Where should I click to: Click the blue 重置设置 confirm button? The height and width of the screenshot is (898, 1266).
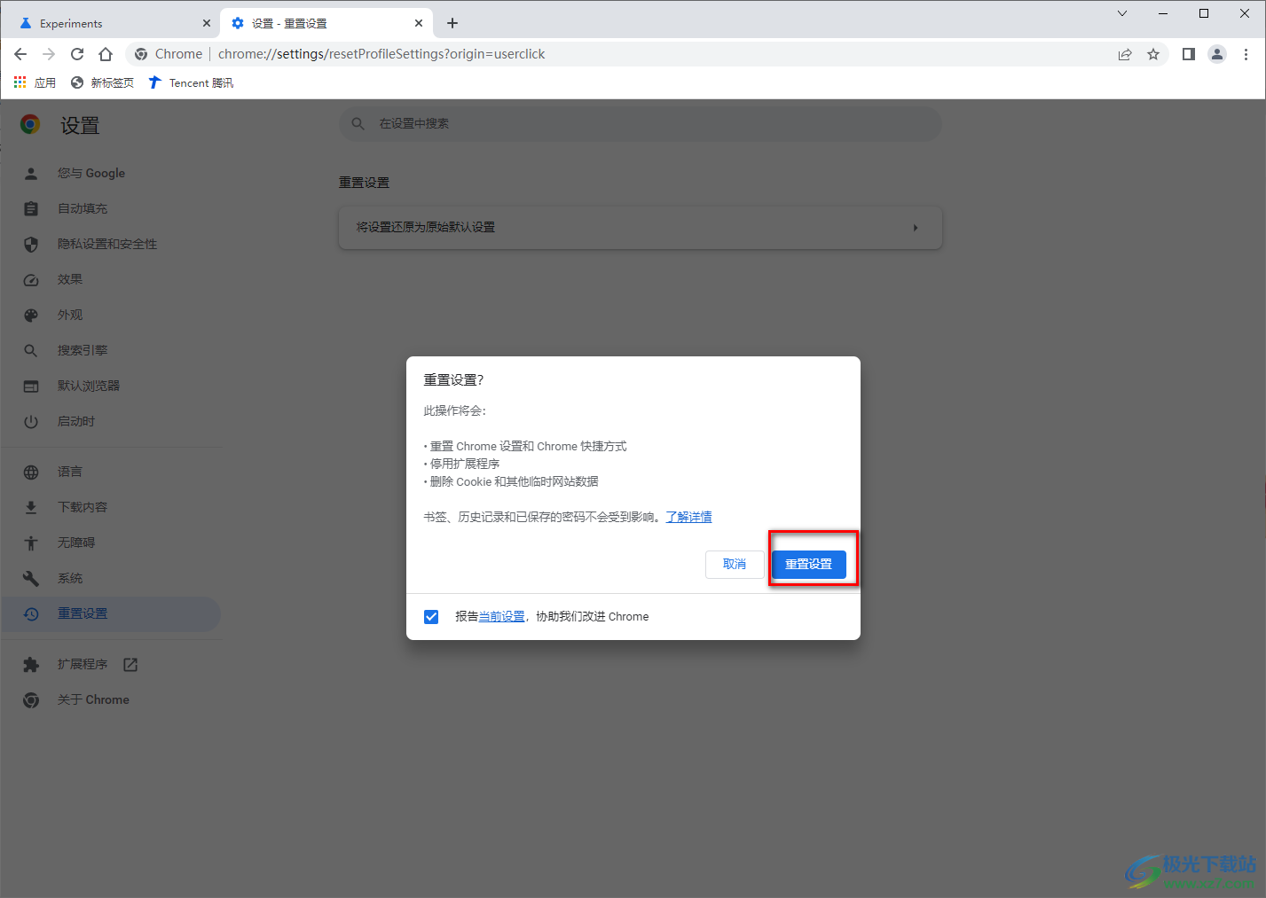pos(808,564)
